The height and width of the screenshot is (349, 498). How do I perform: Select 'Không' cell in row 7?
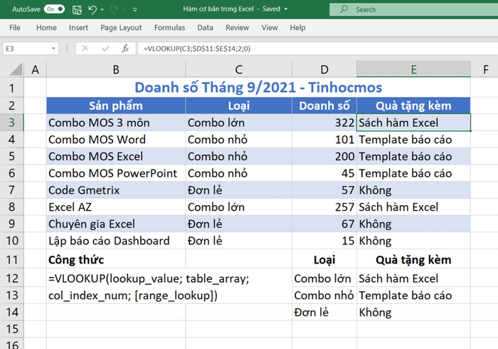[413, 189]
